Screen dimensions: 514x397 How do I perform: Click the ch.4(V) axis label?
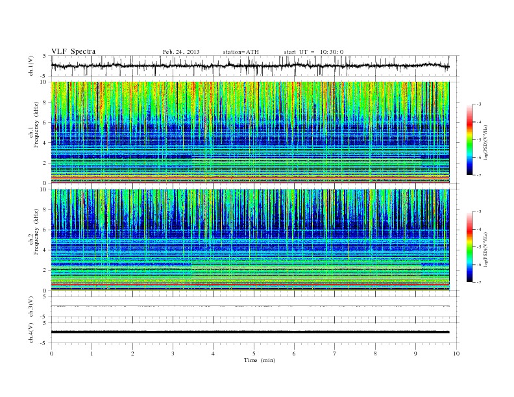click(31, 333)
